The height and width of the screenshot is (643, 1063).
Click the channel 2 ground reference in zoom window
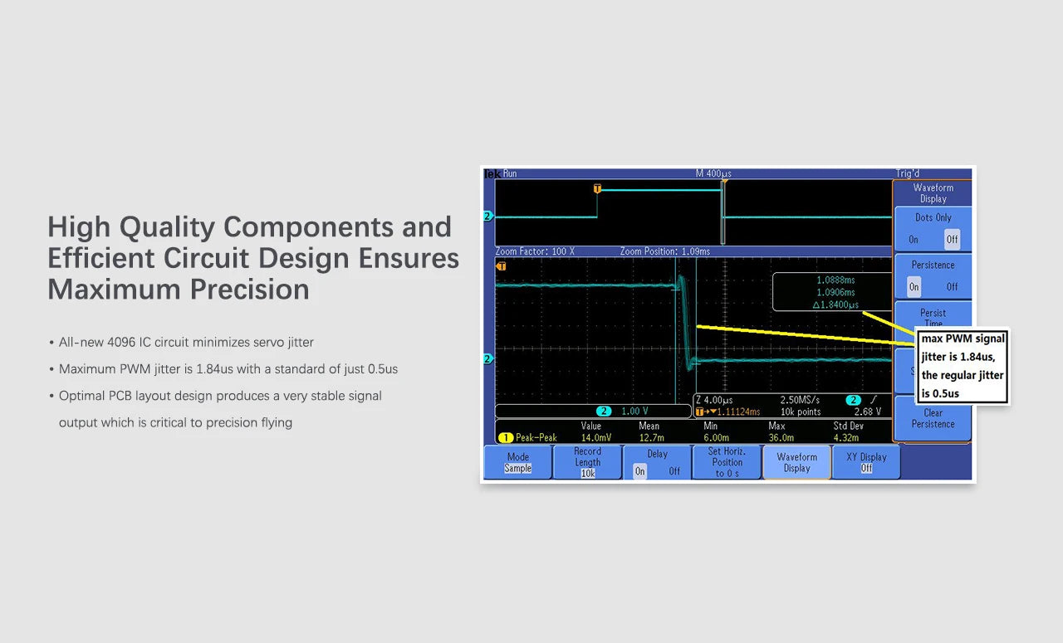[x=487, y=359]
